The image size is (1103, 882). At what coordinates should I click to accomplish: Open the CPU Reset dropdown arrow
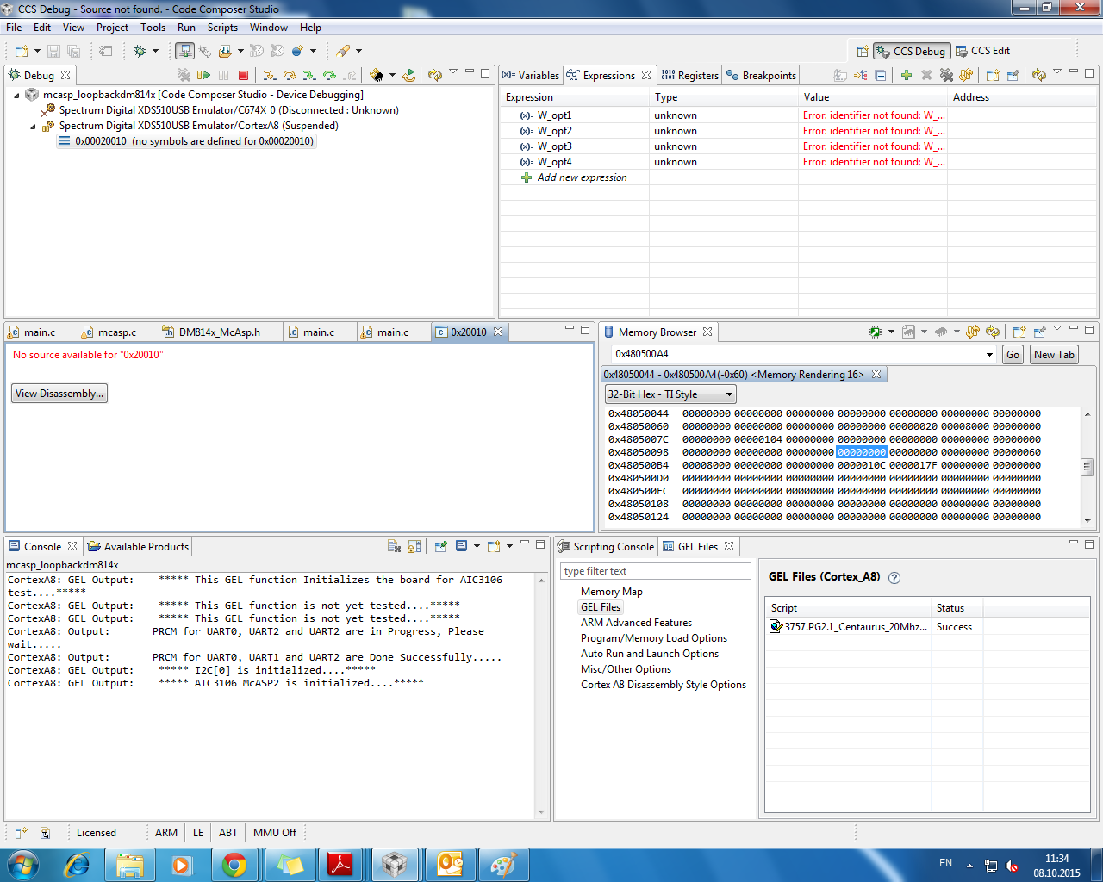tap(392, 75)
